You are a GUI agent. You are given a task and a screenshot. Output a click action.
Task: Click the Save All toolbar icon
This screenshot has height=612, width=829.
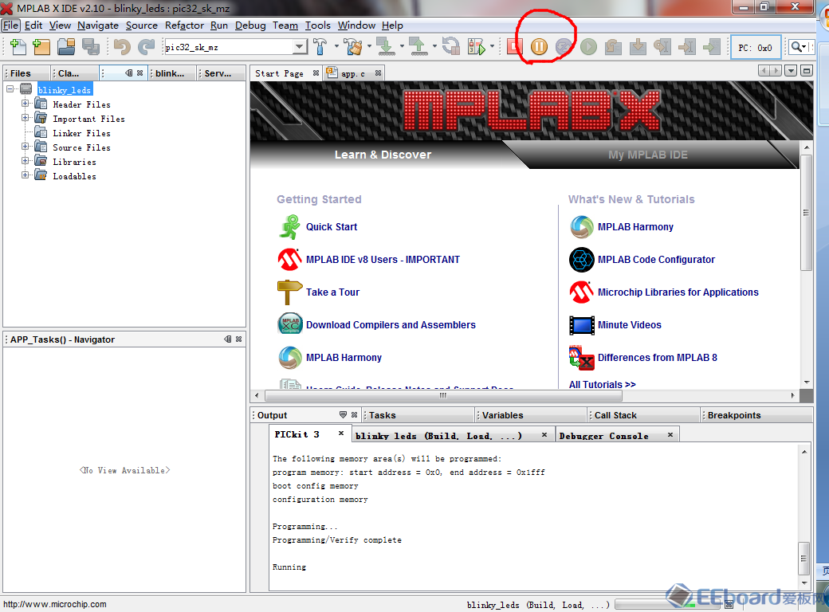(91, 47)
